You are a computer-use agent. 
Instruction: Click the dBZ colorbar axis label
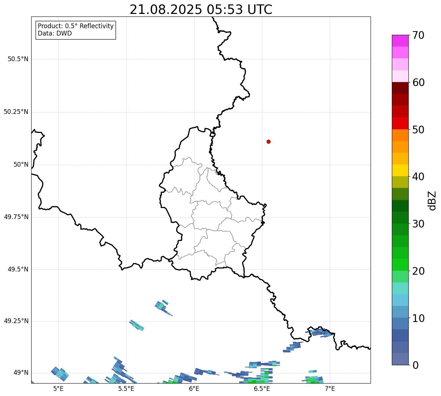click(x=433, y=200)
